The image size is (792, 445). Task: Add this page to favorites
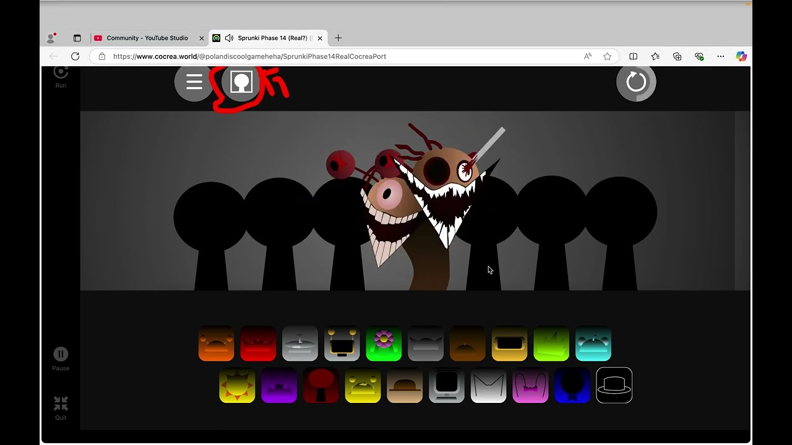pyautogui.click(x=607, y=56)
